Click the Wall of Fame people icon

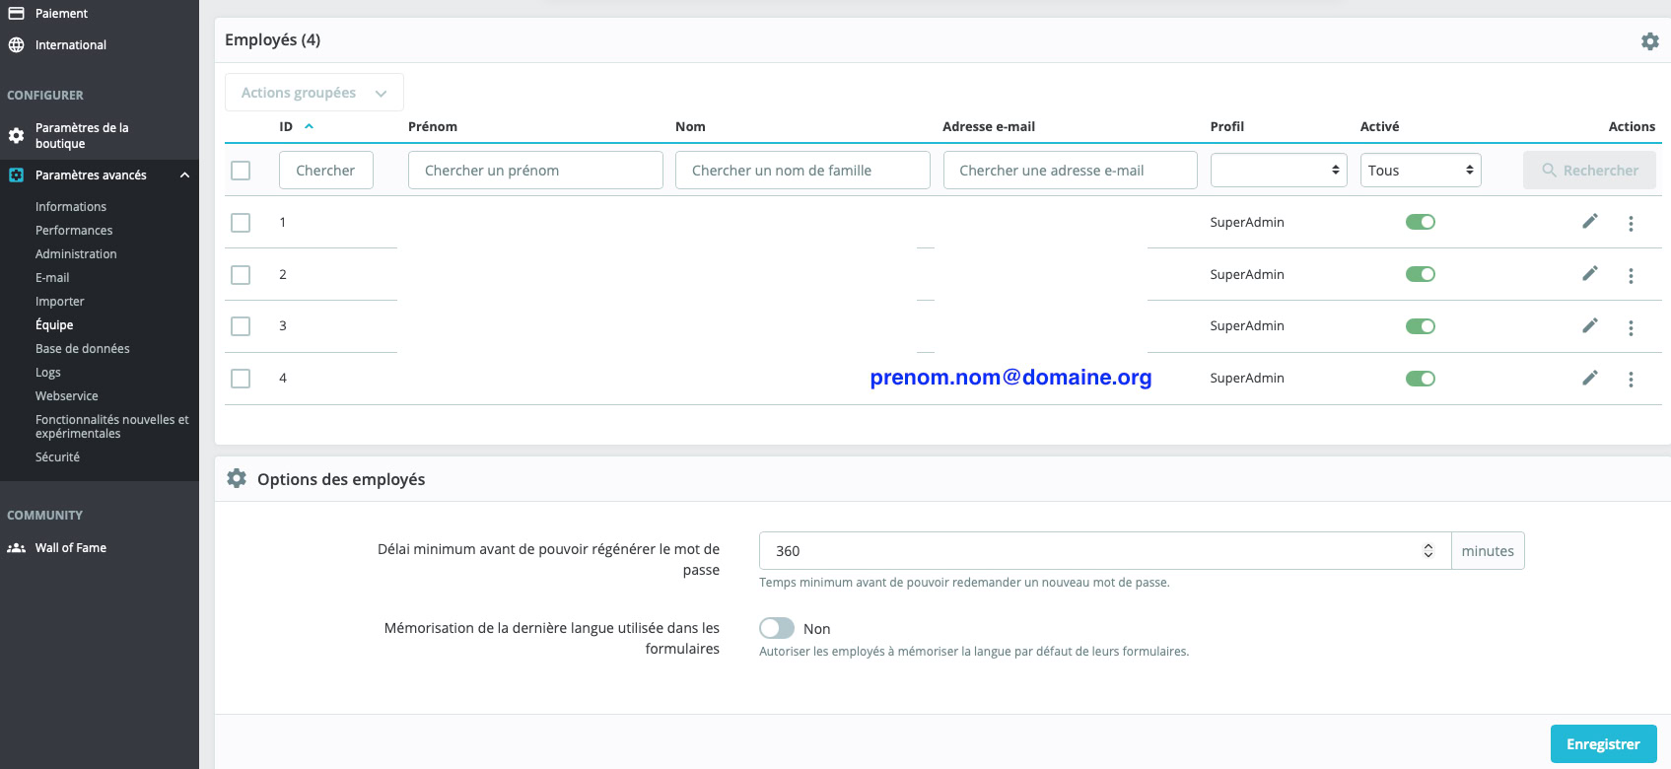coord(17,548)
